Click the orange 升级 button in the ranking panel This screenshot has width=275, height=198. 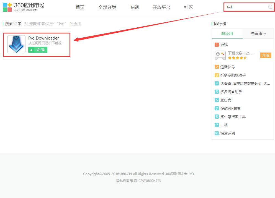[x=265, y=55]
